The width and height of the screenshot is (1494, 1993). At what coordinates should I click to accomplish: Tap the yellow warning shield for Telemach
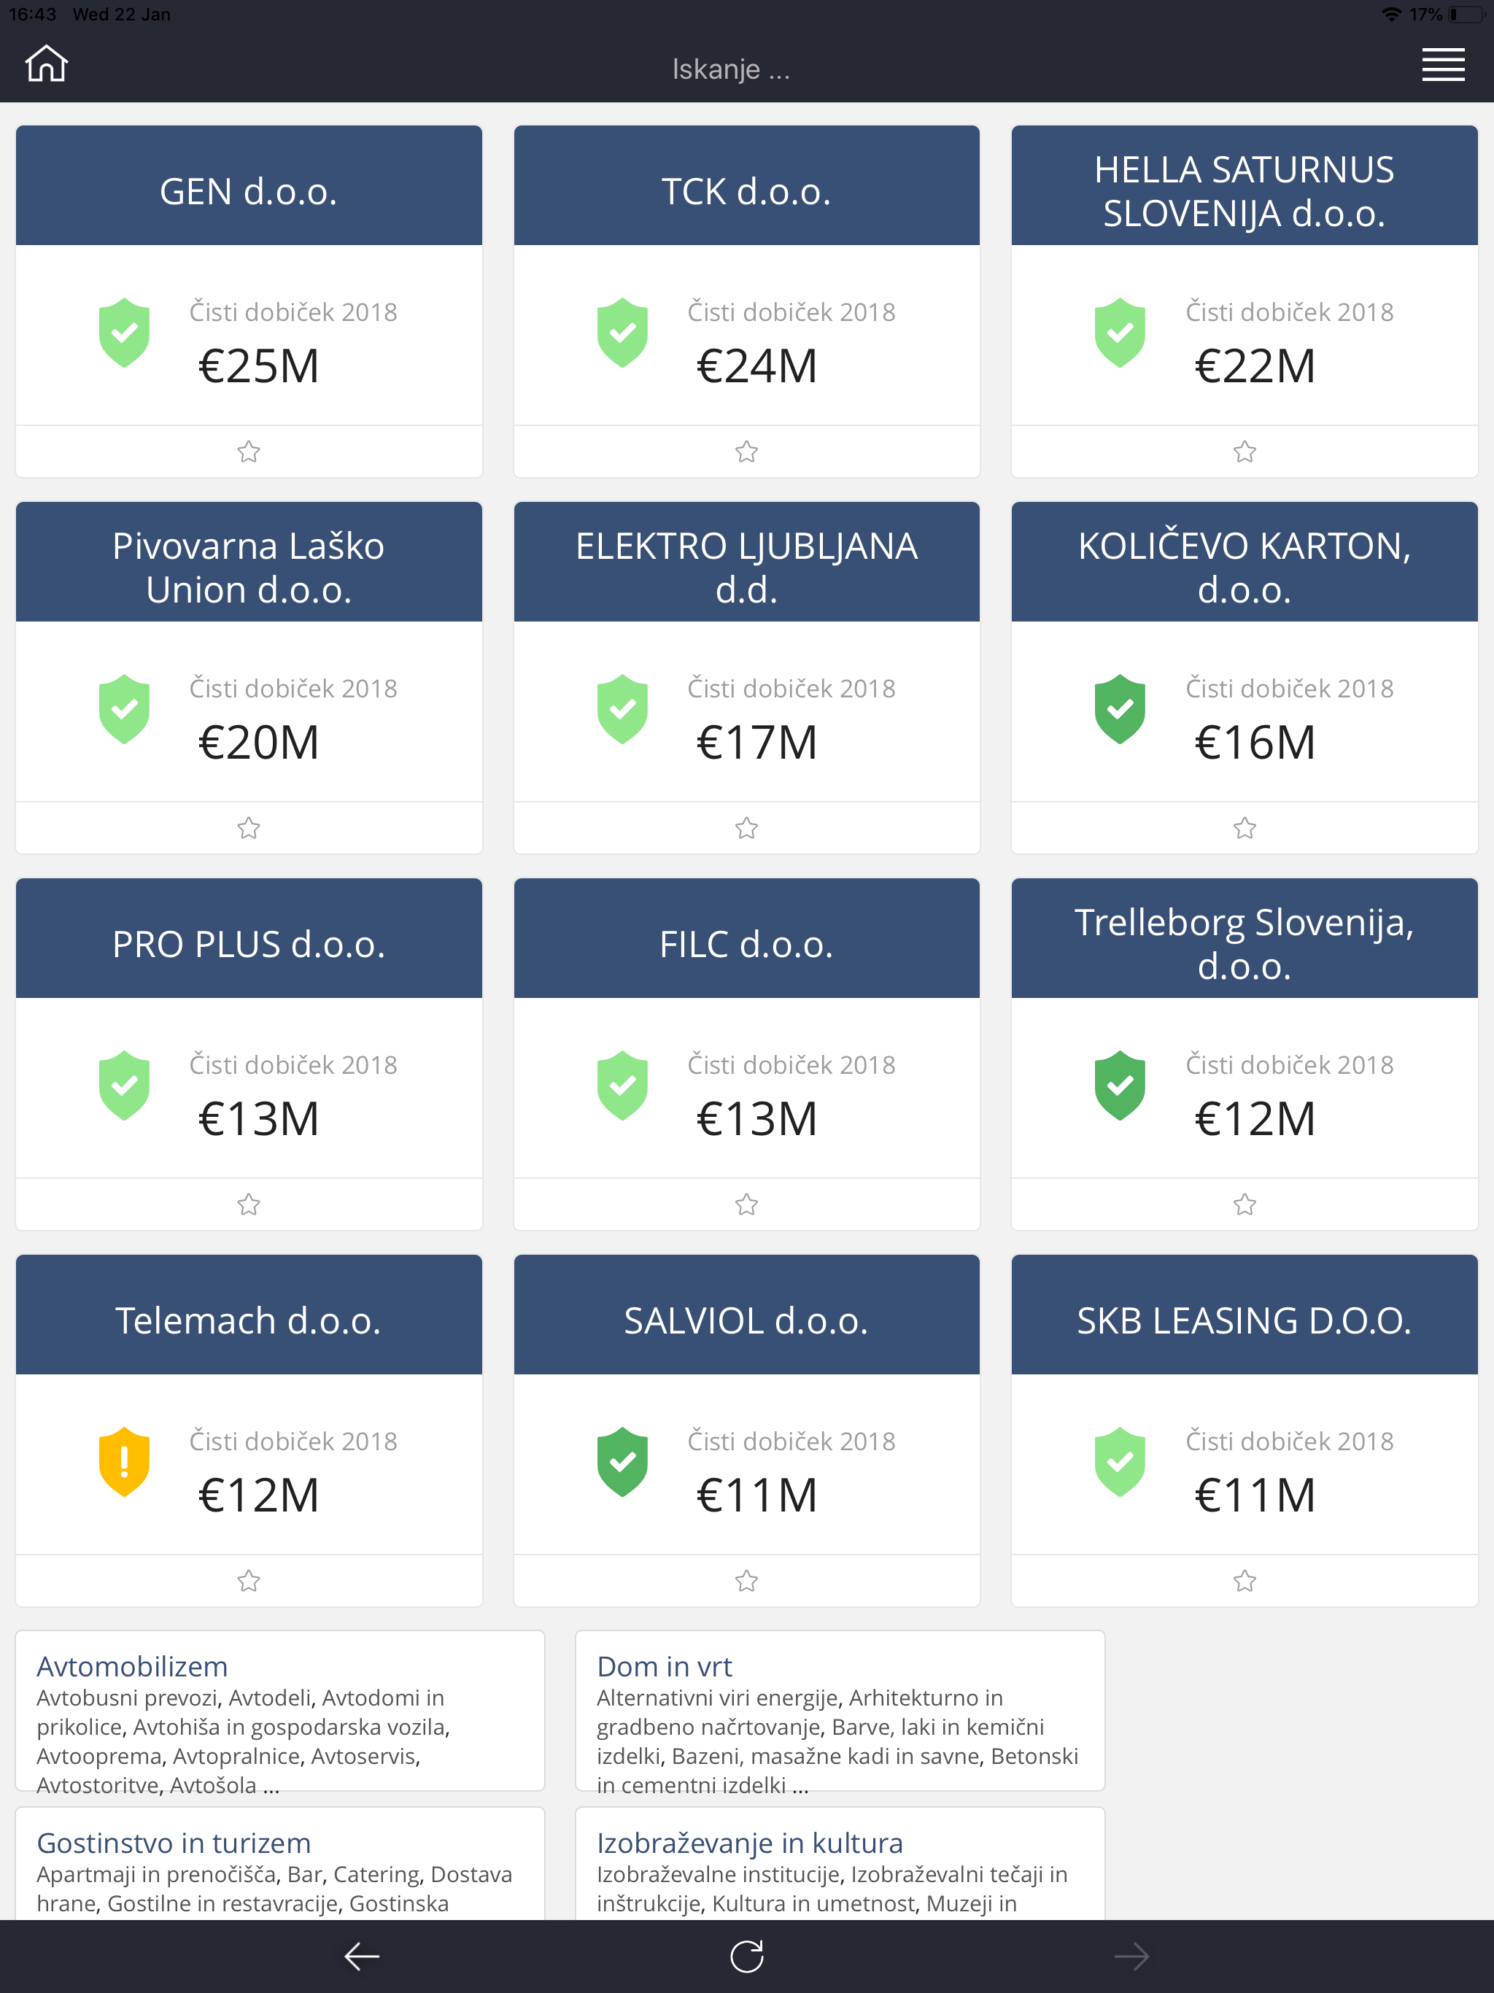[124, 1461]
